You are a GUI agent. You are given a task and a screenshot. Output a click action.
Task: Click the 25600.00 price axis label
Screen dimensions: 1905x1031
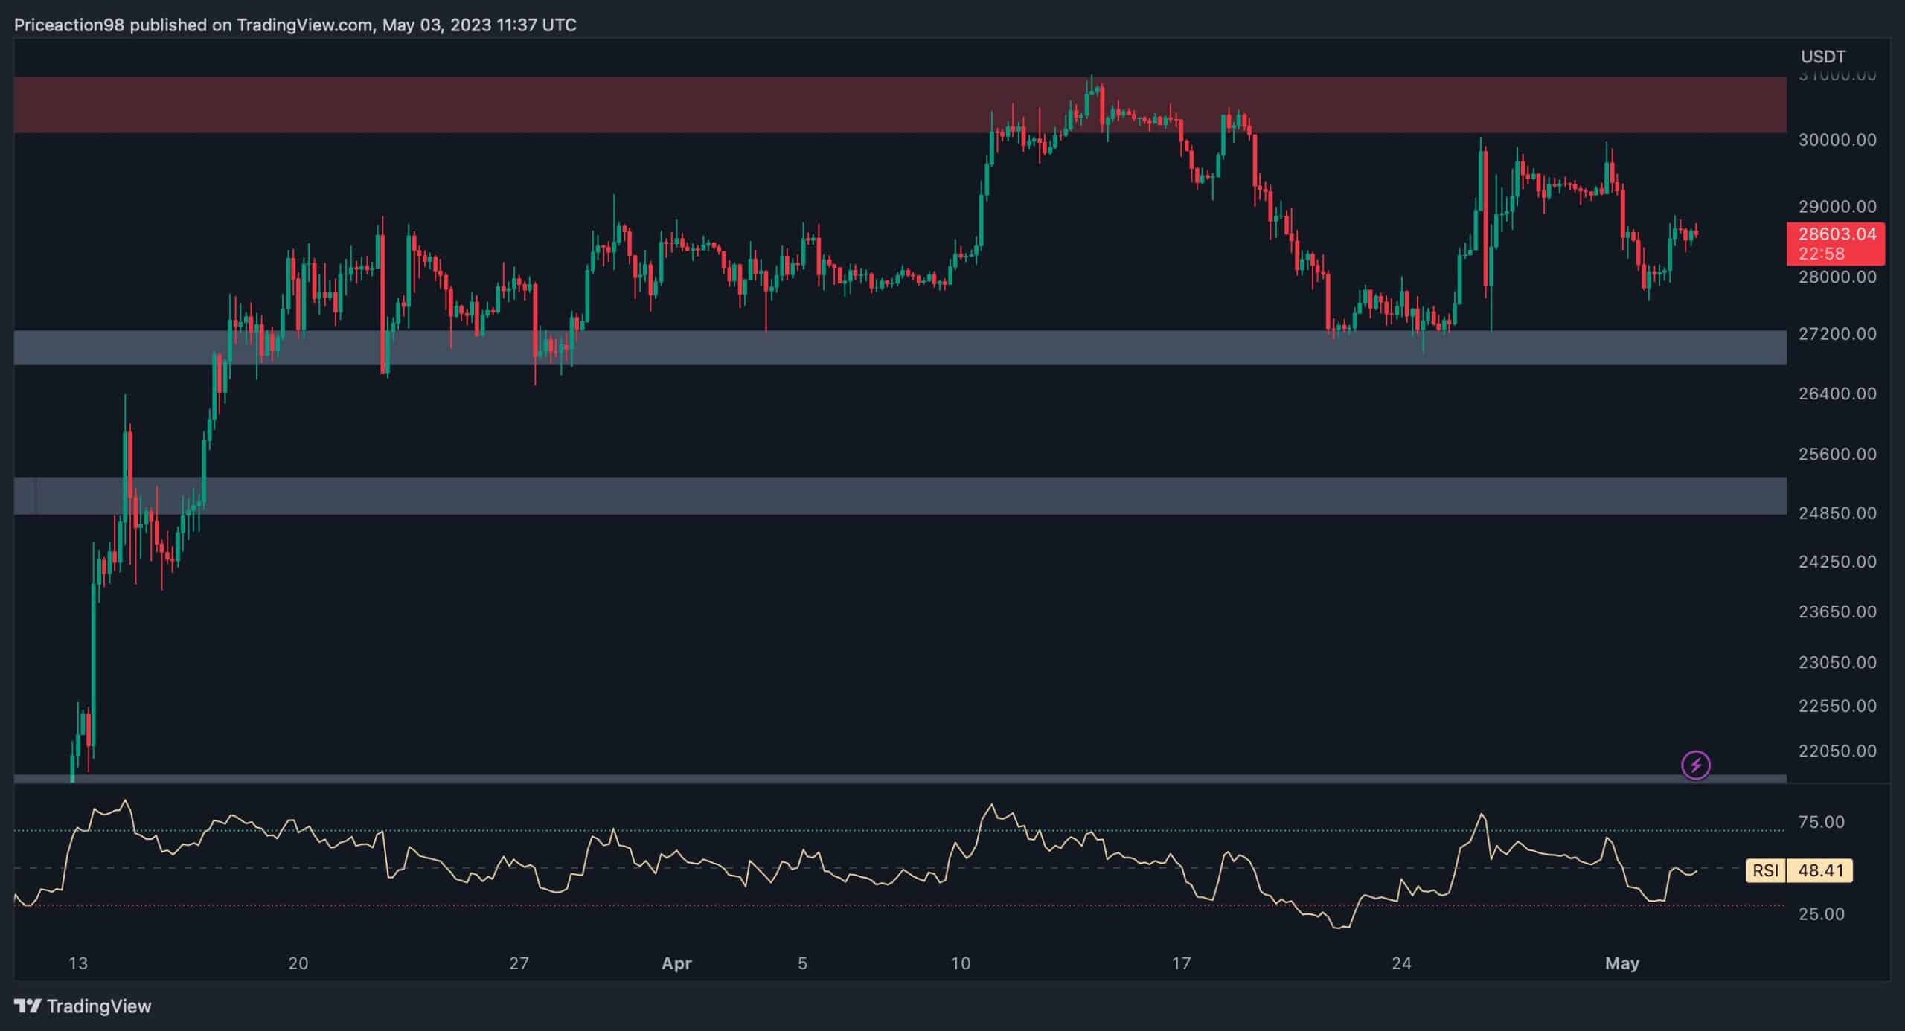pyautogui.click(x=1837, y=454)
